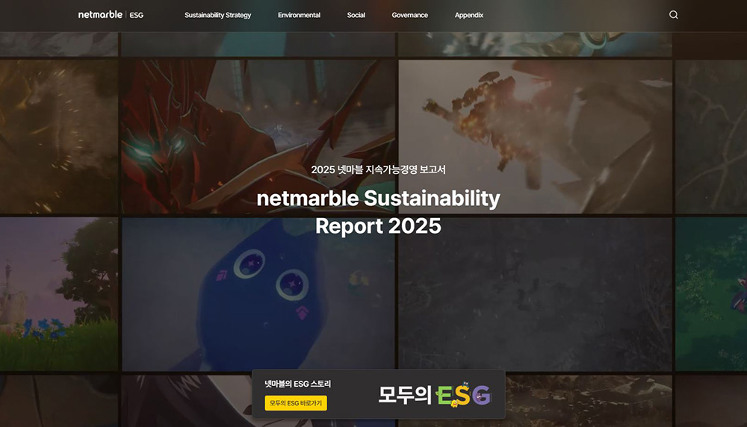Select the ESG label beside the logo
Viewport: 747px width, 427px height.
136,15
